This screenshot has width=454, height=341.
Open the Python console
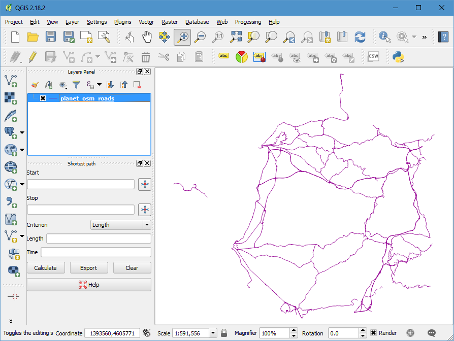(x=398, y=57)
